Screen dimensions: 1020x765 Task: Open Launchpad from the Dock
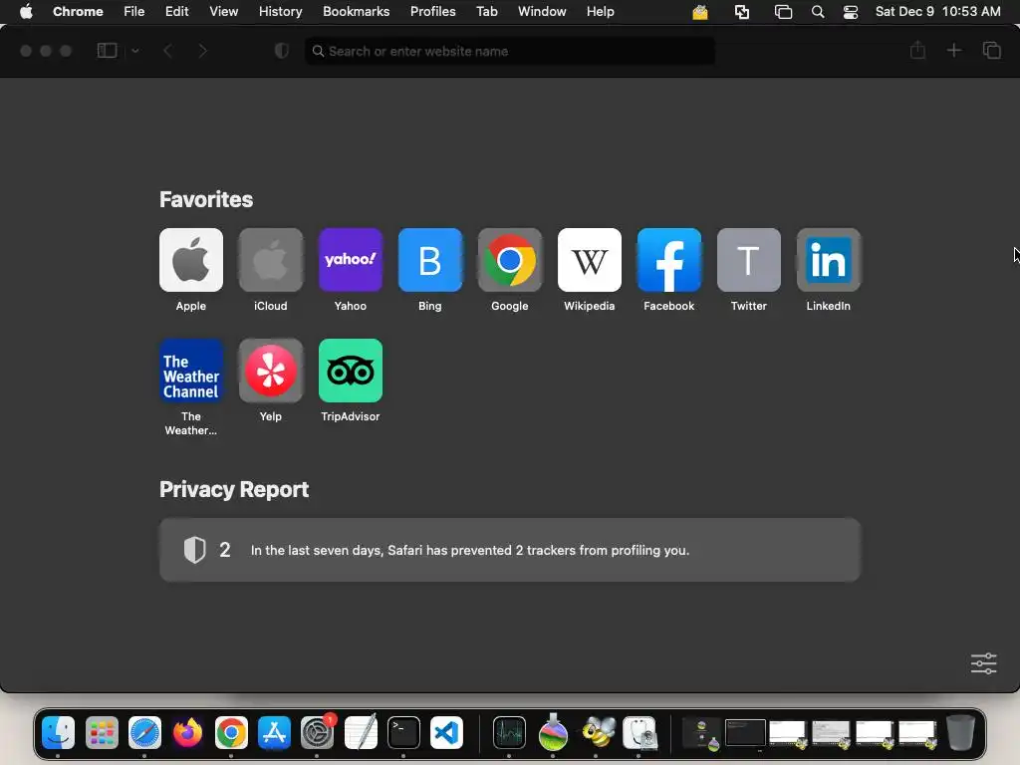pos(102,732)
